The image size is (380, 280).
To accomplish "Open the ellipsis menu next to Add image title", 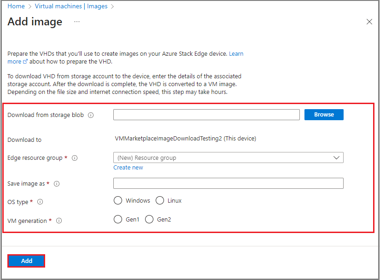I will click(x=76, y=22).
